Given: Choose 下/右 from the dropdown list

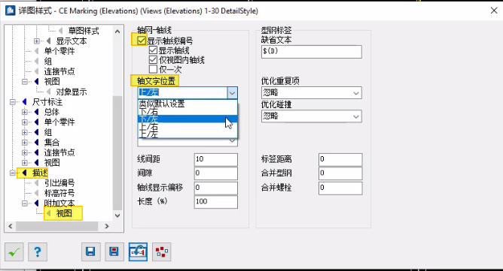Looking at the screenshot, I should click(187, 112).
